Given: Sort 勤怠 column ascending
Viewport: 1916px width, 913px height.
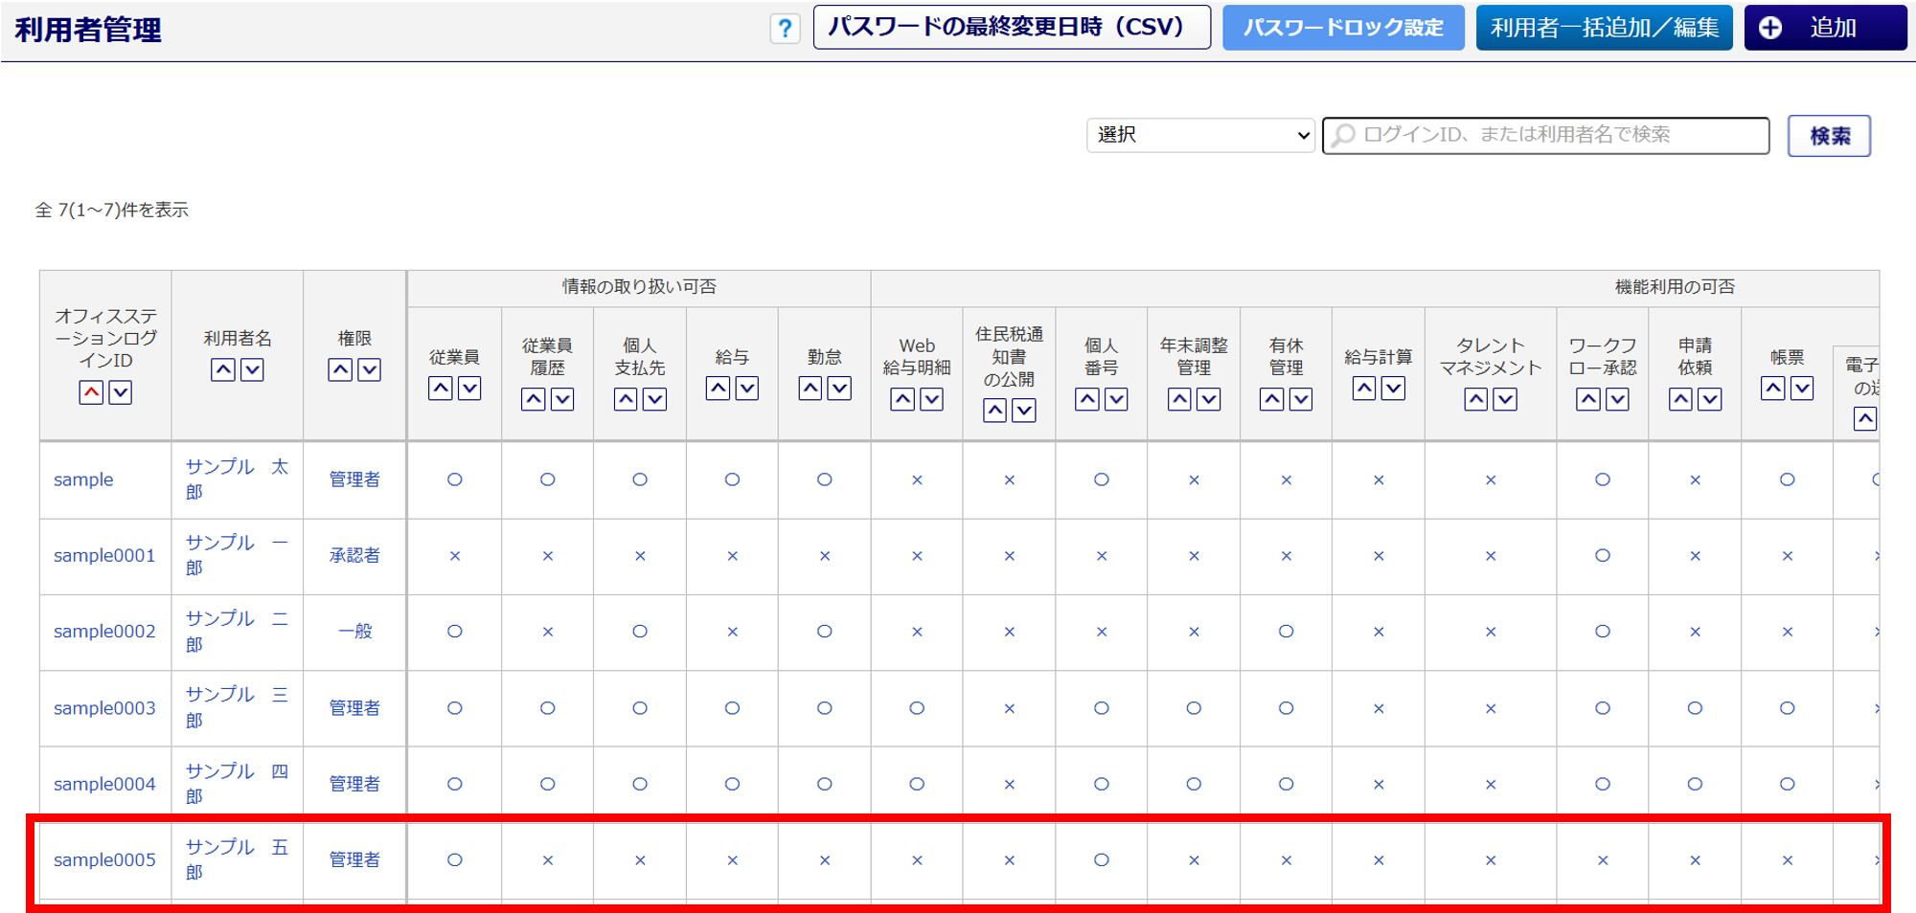Looking at the screenshot, I should [x=810, y=389].
